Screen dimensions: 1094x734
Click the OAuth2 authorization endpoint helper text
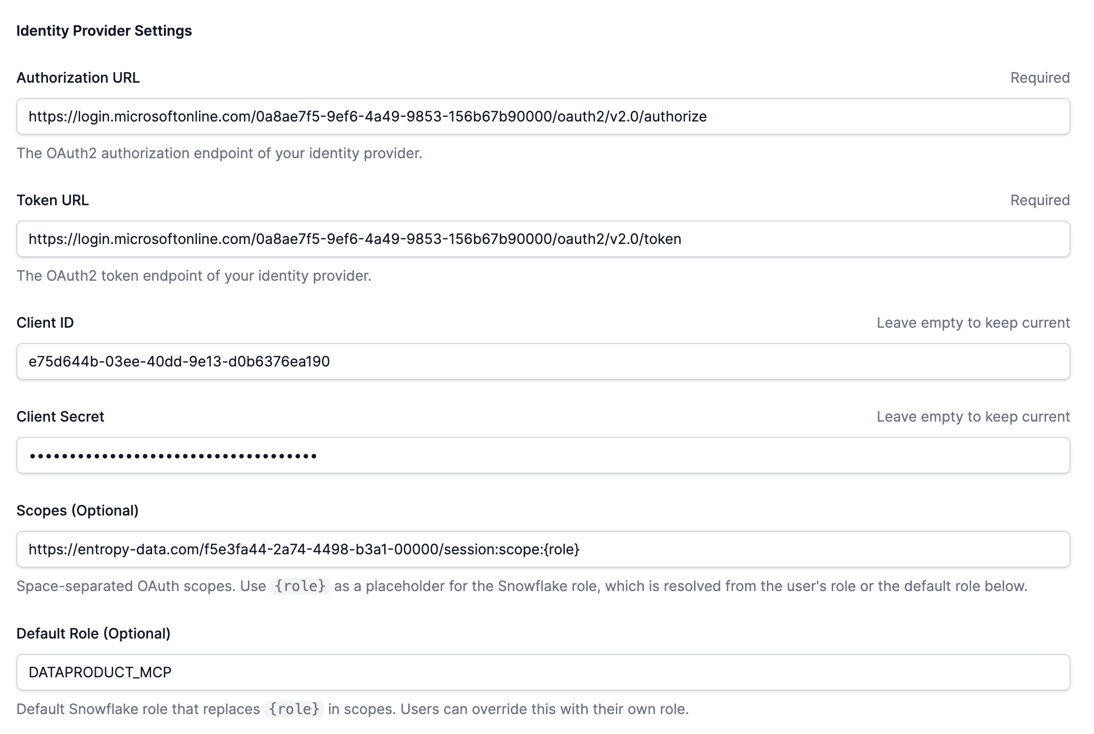pyautogui.click(x=219, y=153)
